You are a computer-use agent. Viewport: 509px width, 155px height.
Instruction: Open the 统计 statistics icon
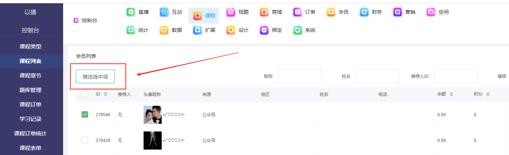[x=131, y=30]
